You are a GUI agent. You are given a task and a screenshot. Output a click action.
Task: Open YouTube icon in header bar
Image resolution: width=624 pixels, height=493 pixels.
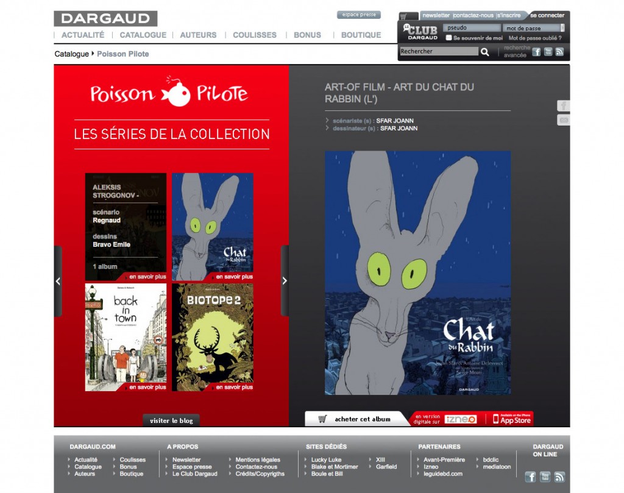(548, 52)
